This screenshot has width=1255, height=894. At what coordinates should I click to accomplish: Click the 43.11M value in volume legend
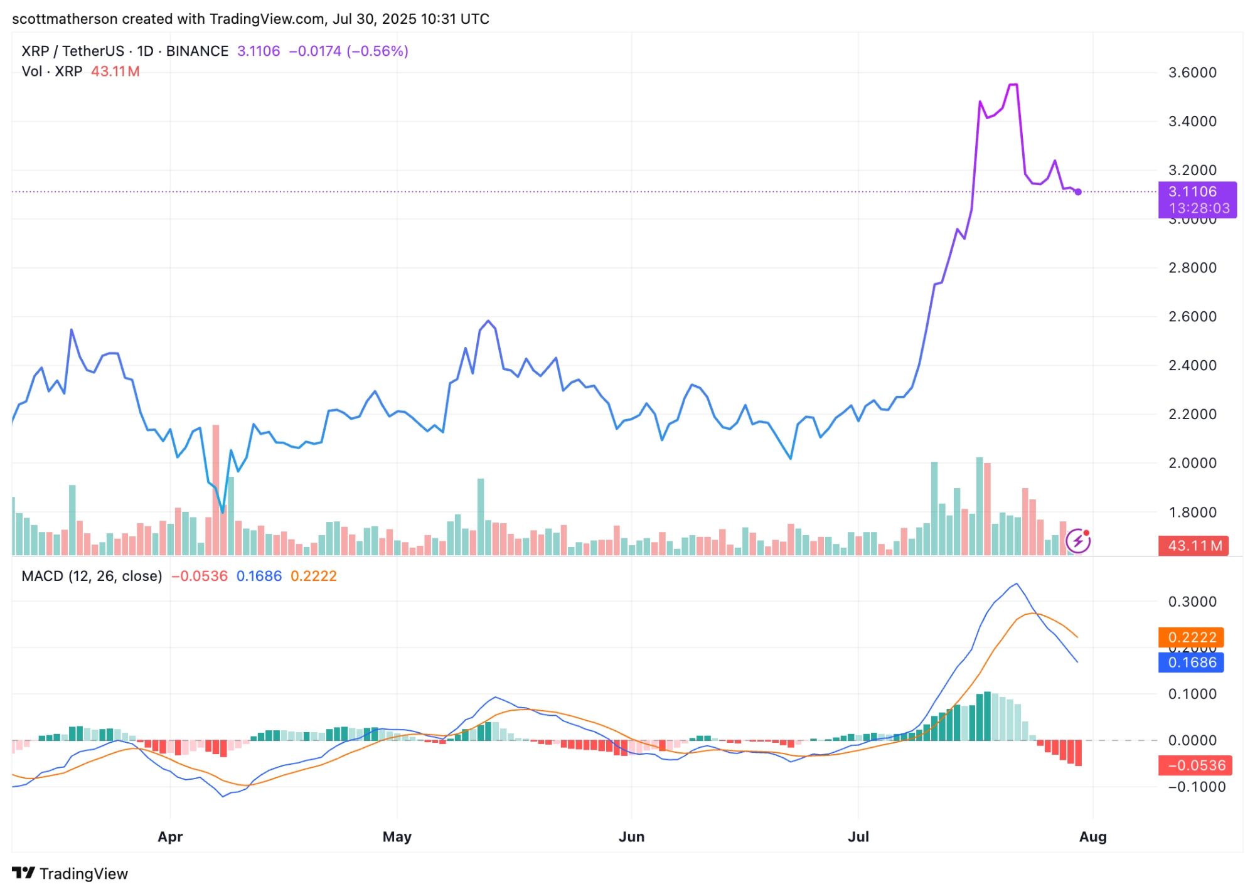click(x=115, y=72)
